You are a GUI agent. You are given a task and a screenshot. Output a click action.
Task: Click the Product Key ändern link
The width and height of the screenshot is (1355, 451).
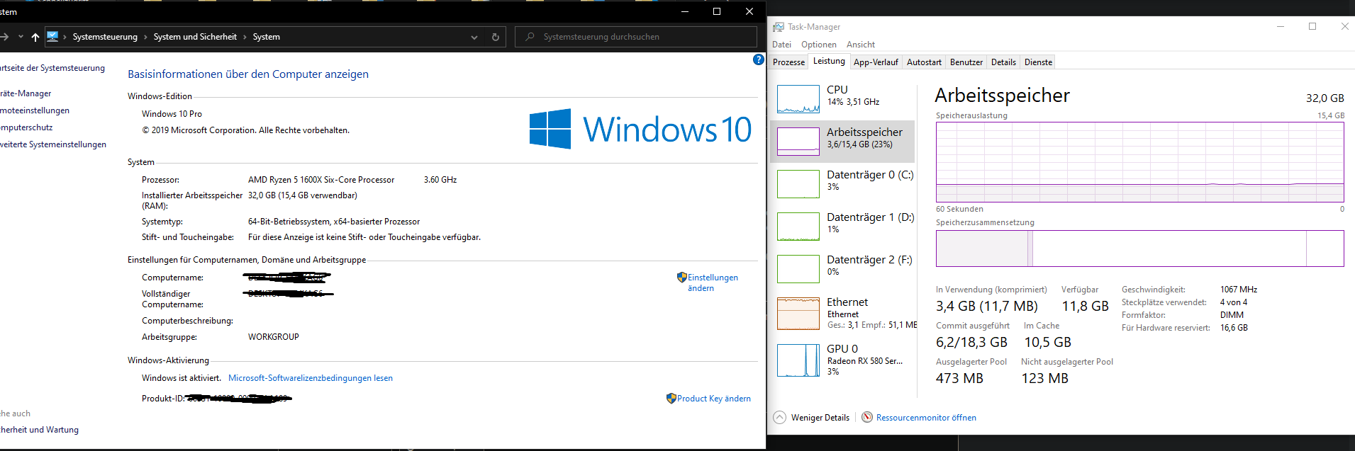coord(714,399)
